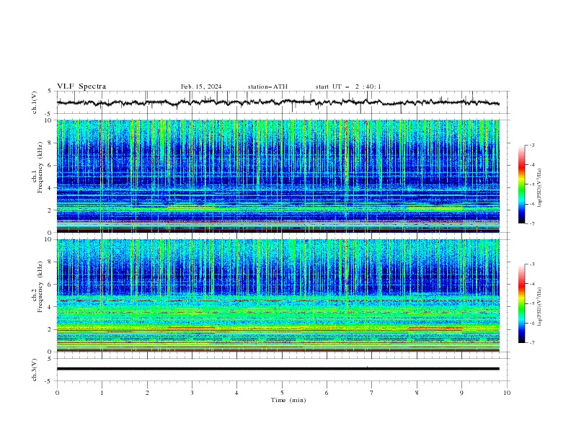Click the ch.1 spectrogram color scale bar
The width and height of the screenshot is (571, 441).
click(521, 184)
